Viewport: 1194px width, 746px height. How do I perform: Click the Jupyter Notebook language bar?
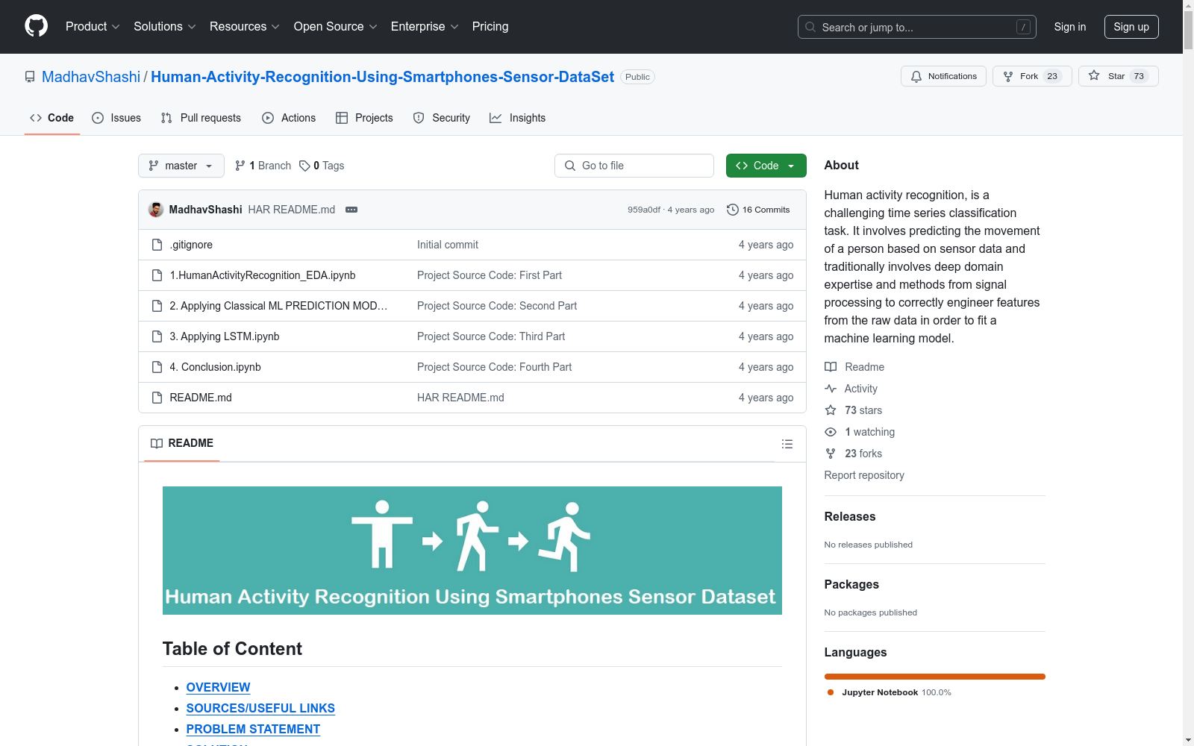(934, 677)
